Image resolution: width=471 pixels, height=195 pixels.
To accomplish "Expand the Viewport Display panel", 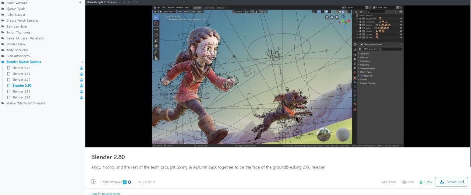I will point(367,69).
